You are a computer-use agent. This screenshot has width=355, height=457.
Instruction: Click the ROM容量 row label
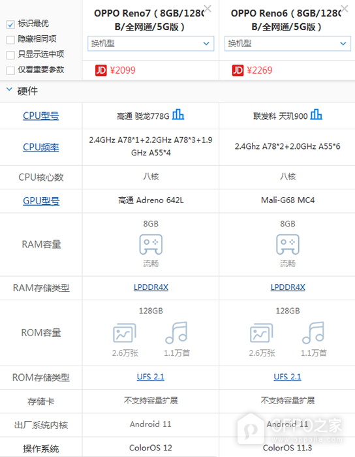pos(41,332)
